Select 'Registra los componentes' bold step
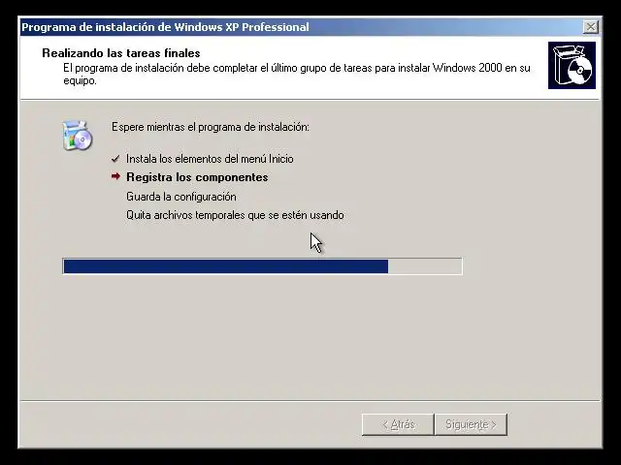Screen dimensions: 621x465 point(197,177)
